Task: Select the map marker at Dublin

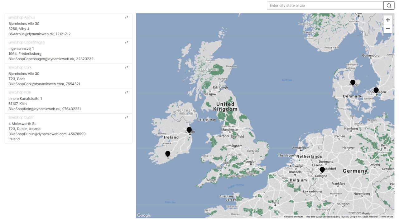Action: pyautogui.click(x=189, y=130)
